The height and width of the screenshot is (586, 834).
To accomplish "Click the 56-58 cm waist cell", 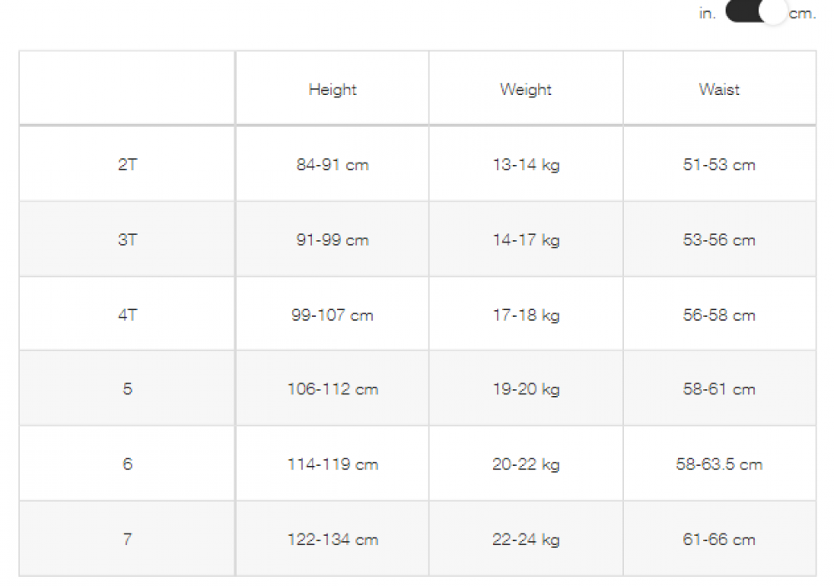I will (x=719, y=314).
